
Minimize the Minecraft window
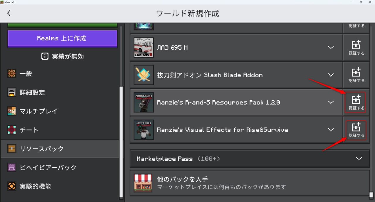352,2
